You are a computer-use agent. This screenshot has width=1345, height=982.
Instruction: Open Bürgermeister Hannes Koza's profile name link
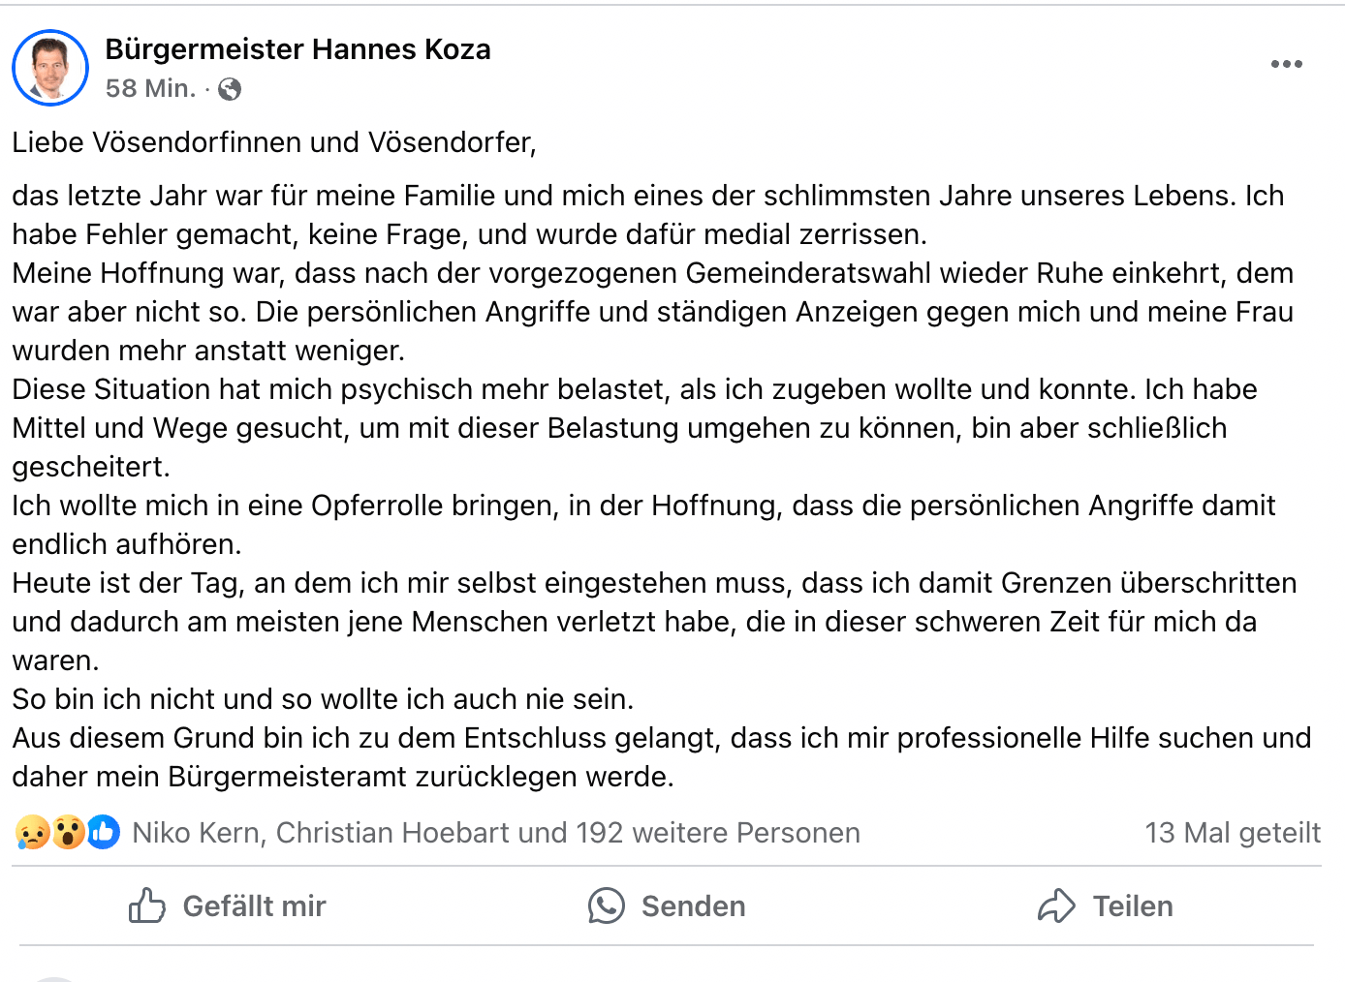pyautogui.click(x=297, y=49)
